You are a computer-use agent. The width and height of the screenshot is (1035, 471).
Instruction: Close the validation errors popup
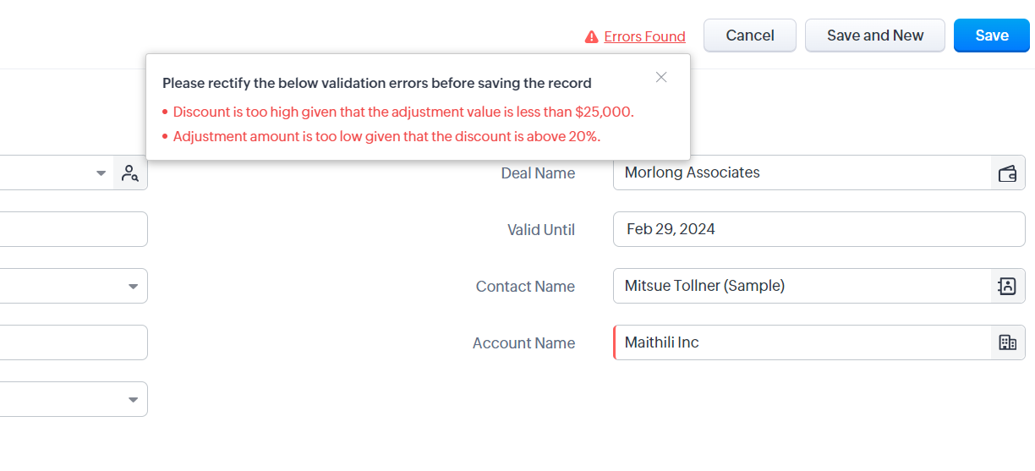(661, 77)
